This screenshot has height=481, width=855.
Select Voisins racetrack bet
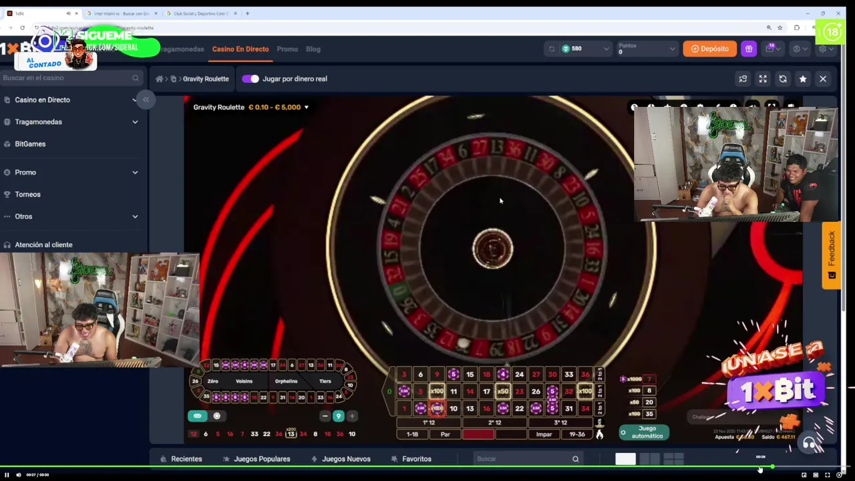pyautogui.click(x=244, y=381)
